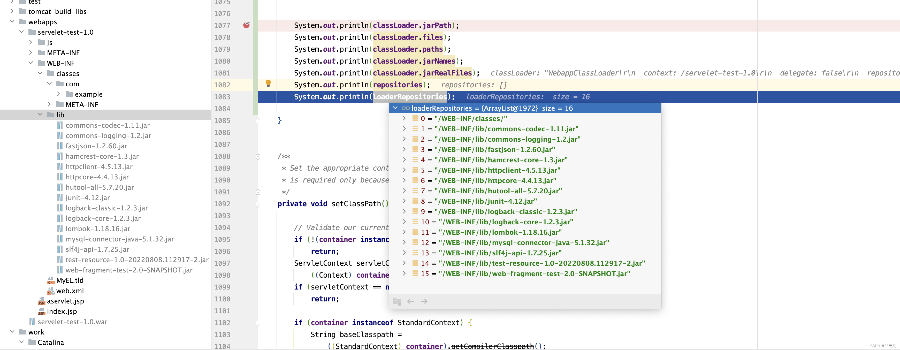Collapse the loaderRepositories root node

tap(395, 108)
